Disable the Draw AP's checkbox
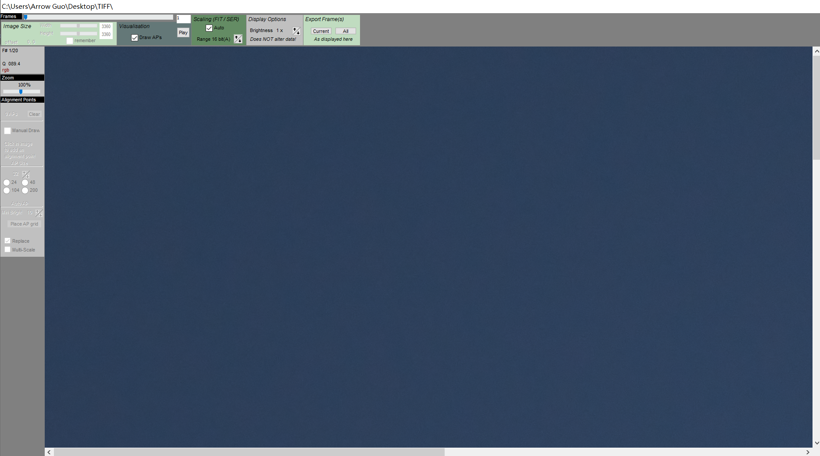 (x=135, y=38)
